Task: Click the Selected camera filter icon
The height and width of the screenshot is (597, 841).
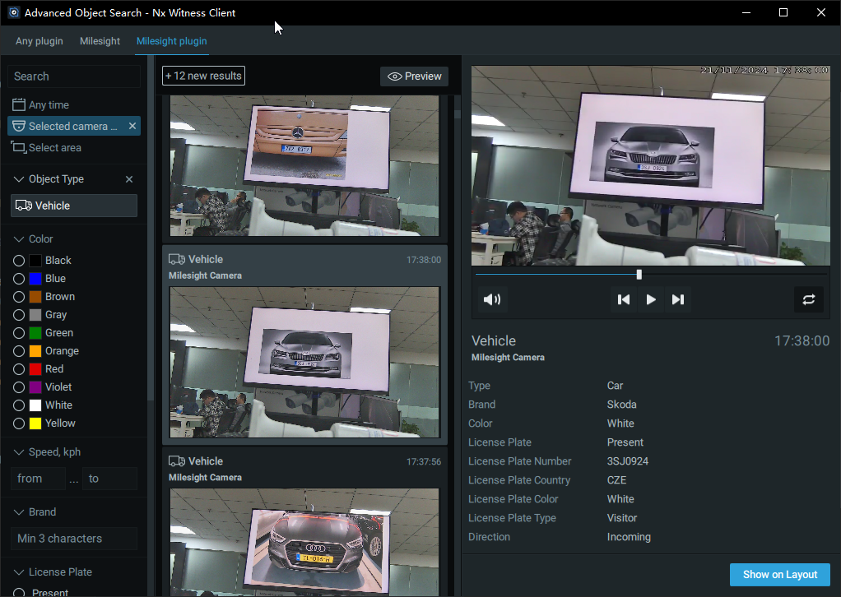Action: coord(19,126)
